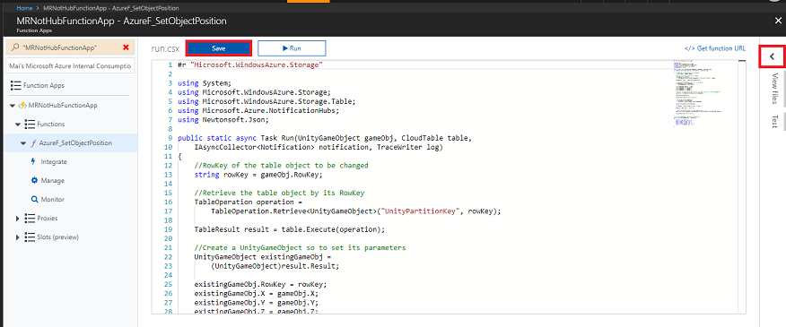Open the Test tab

coord(774,121)
